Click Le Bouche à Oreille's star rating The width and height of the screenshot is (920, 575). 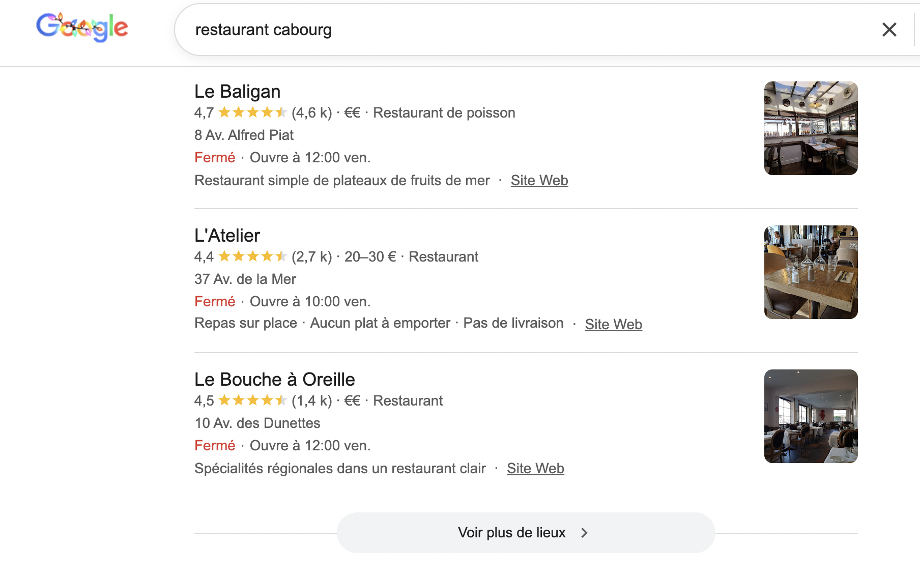[252, 400]
